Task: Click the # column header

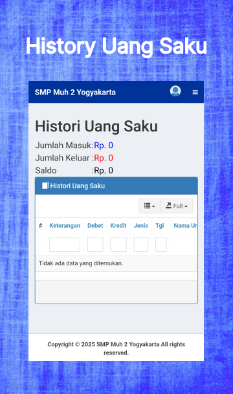Action: 41,226
